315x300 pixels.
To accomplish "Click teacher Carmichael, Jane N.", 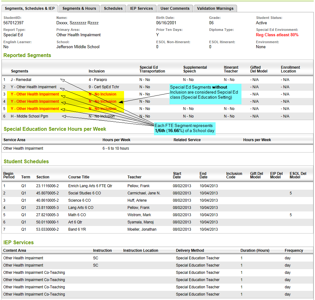I will [144, 193].
